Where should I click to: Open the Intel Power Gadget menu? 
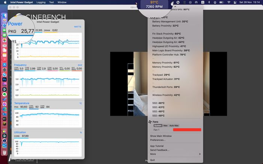(22, 2)
